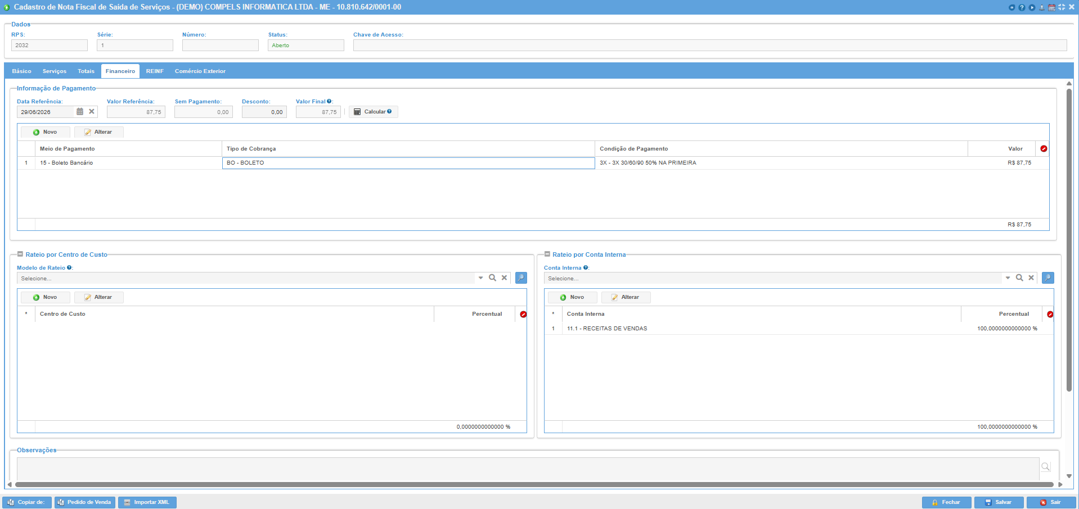Select the Financeiro tab

coord(120,71)
